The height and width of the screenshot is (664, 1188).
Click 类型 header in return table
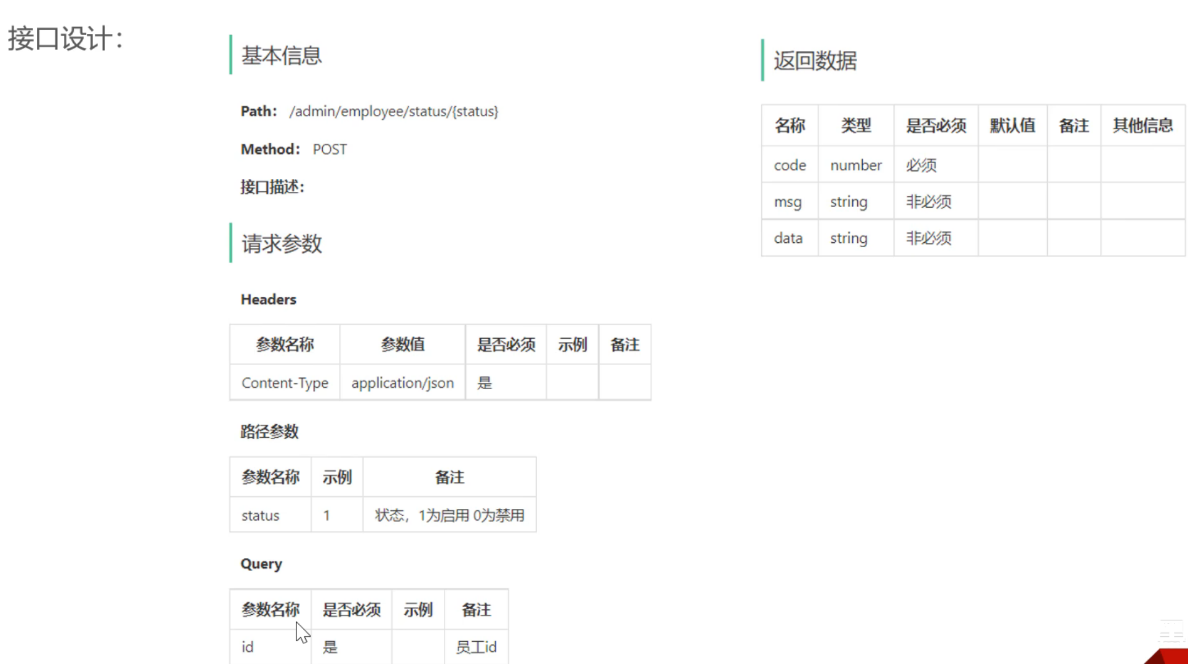(856, 125)
